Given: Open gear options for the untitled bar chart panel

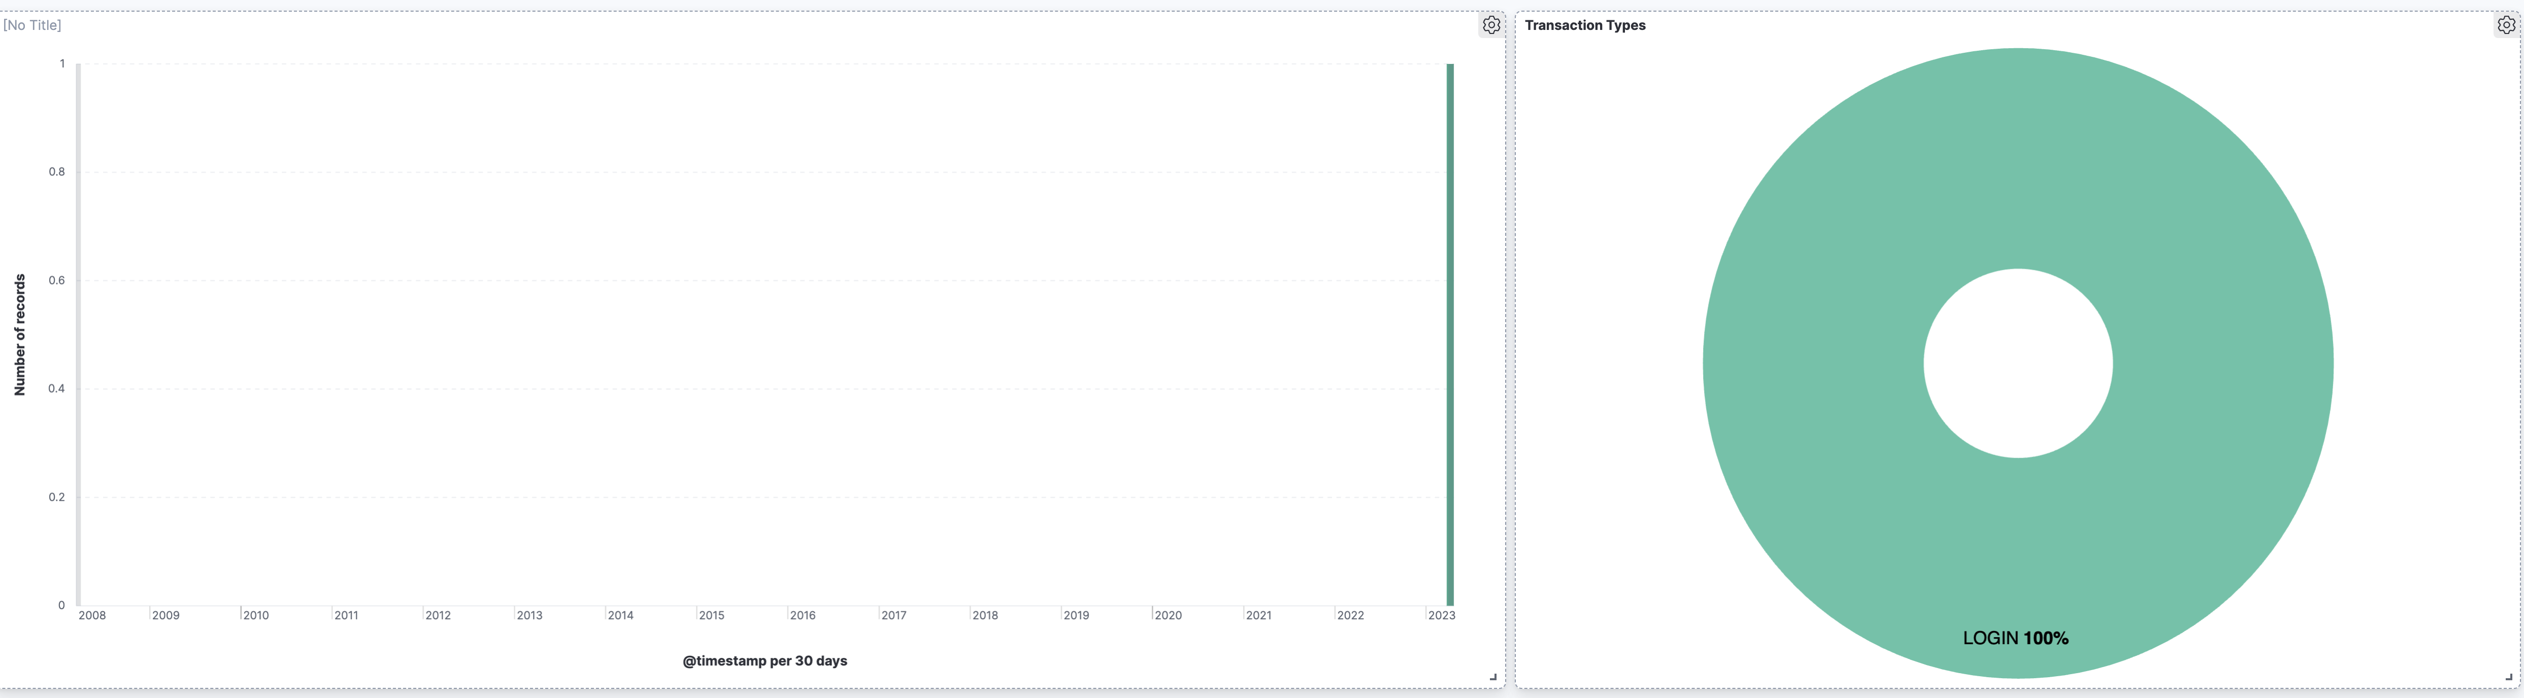Looking at the screenshot, I should [1490, 25].
